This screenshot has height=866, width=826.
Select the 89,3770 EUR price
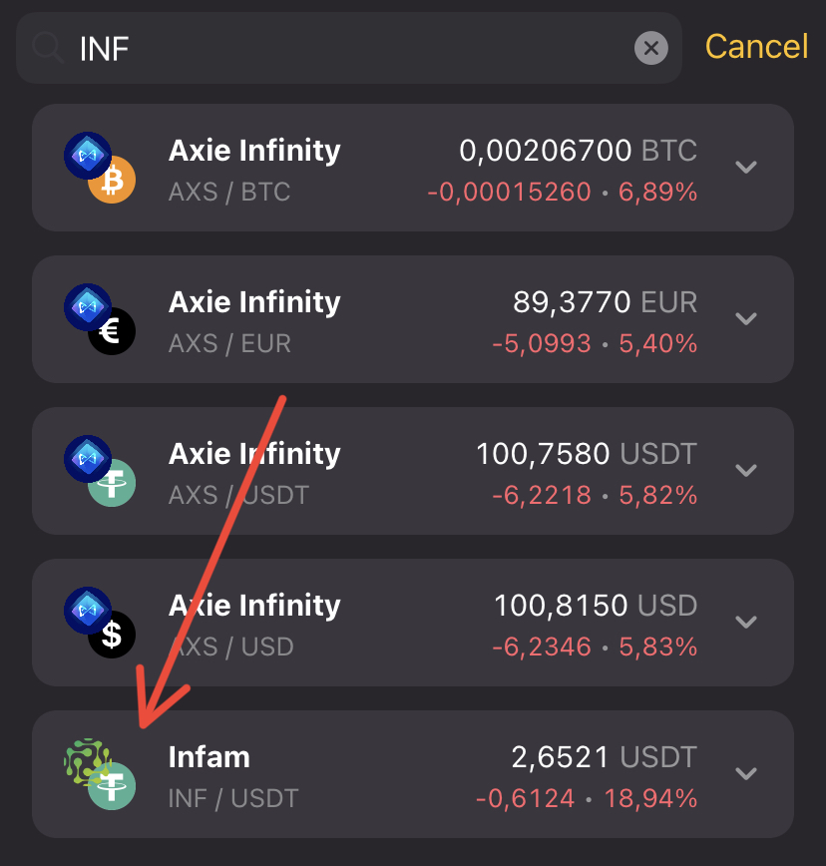605,302
